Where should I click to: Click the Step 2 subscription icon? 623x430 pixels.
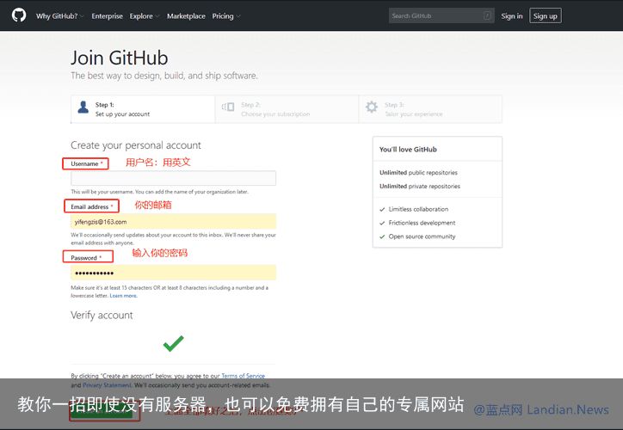point(228,107)
